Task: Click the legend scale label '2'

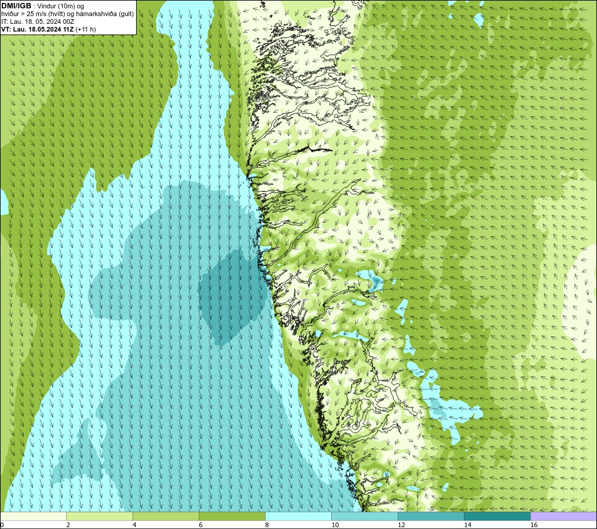Action: tap(68, 525)
